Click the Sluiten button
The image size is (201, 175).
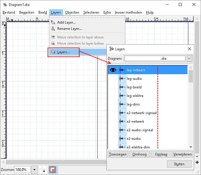coord(179,164)
